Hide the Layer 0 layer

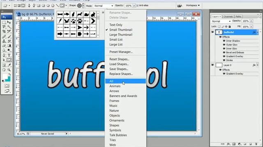213,65
